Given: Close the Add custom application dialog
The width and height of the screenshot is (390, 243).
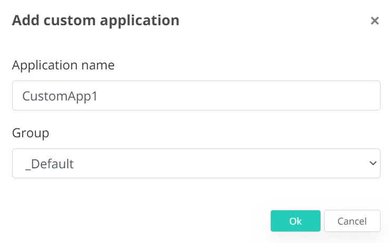Looking at the screenshot, I should pyautogui.click(x=375, y=21).
